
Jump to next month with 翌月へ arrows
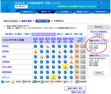(x=78, y=34)
